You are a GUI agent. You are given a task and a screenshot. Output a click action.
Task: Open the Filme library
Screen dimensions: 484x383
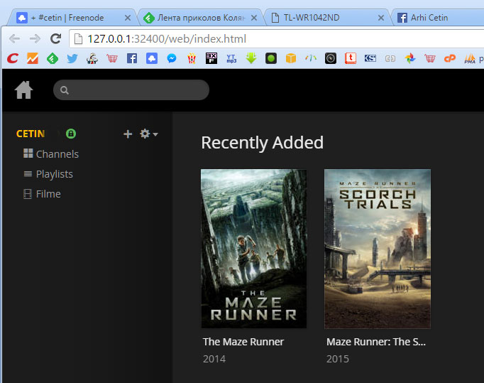[x=42, y=194]
